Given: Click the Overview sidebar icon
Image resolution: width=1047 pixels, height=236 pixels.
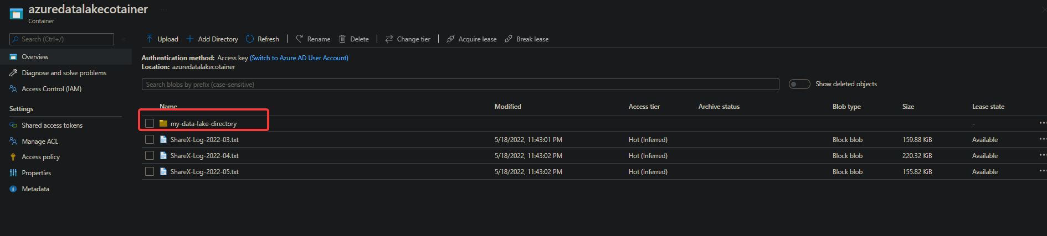Looking at the screenshot, I should click(13, 57).
